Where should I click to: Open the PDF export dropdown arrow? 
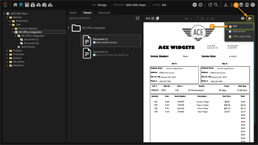coord(252,18)
